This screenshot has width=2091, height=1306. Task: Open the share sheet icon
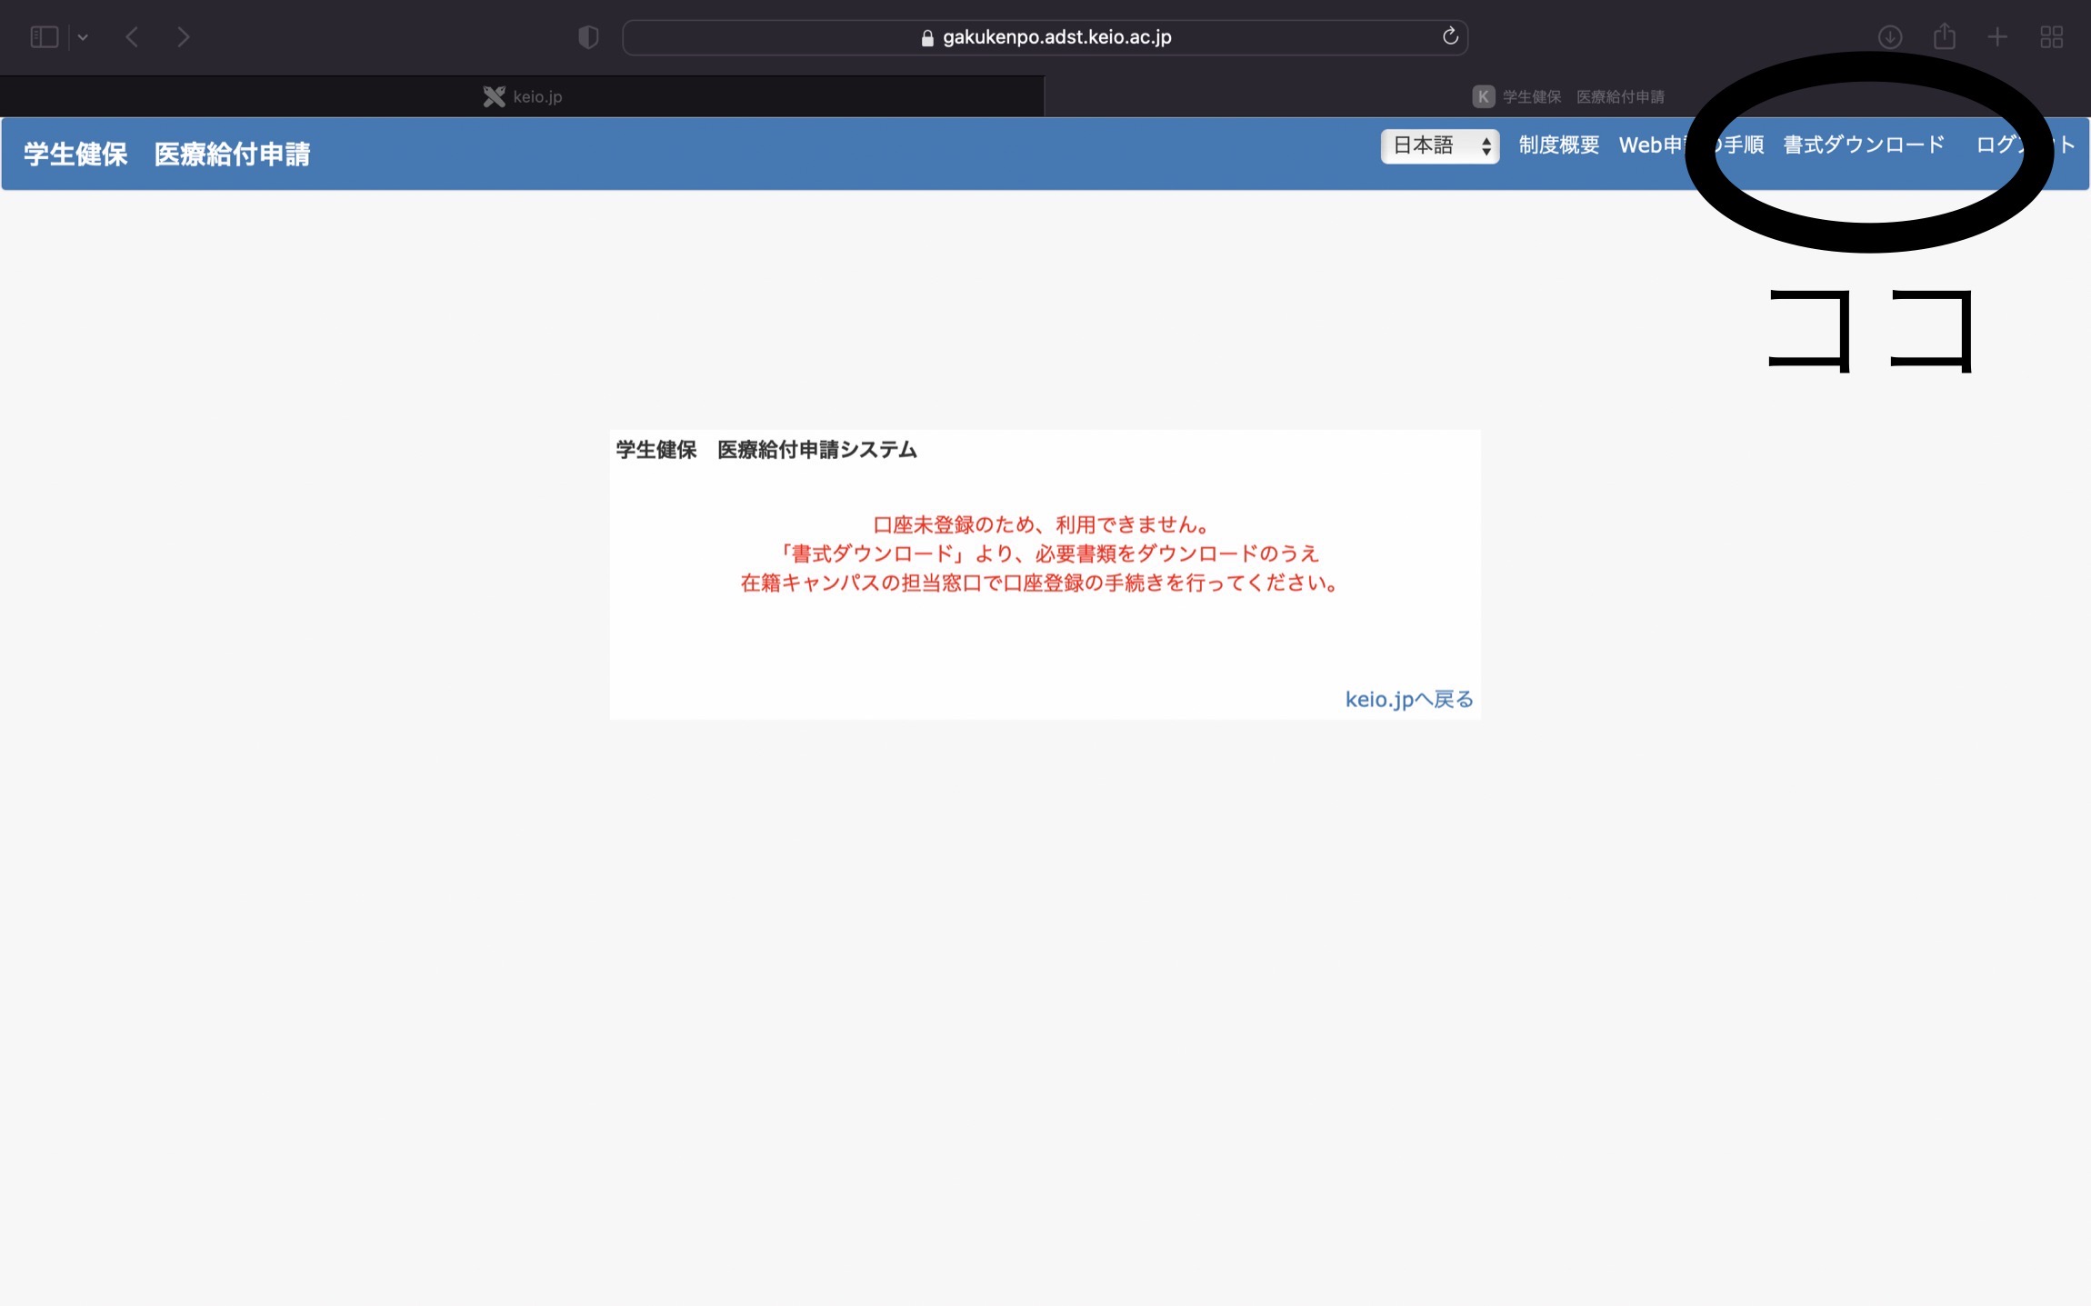pyautogui.click(x=1944, y=36)
